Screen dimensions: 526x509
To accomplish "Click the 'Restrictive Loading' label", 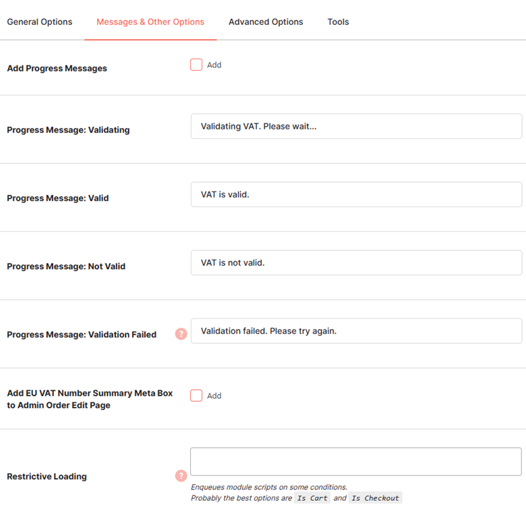I will (47, 477).
